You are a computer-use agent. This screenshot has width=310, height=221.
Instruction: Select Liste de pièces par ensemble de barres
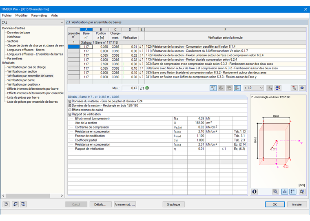pyautogui.click(x=33, y=102)
